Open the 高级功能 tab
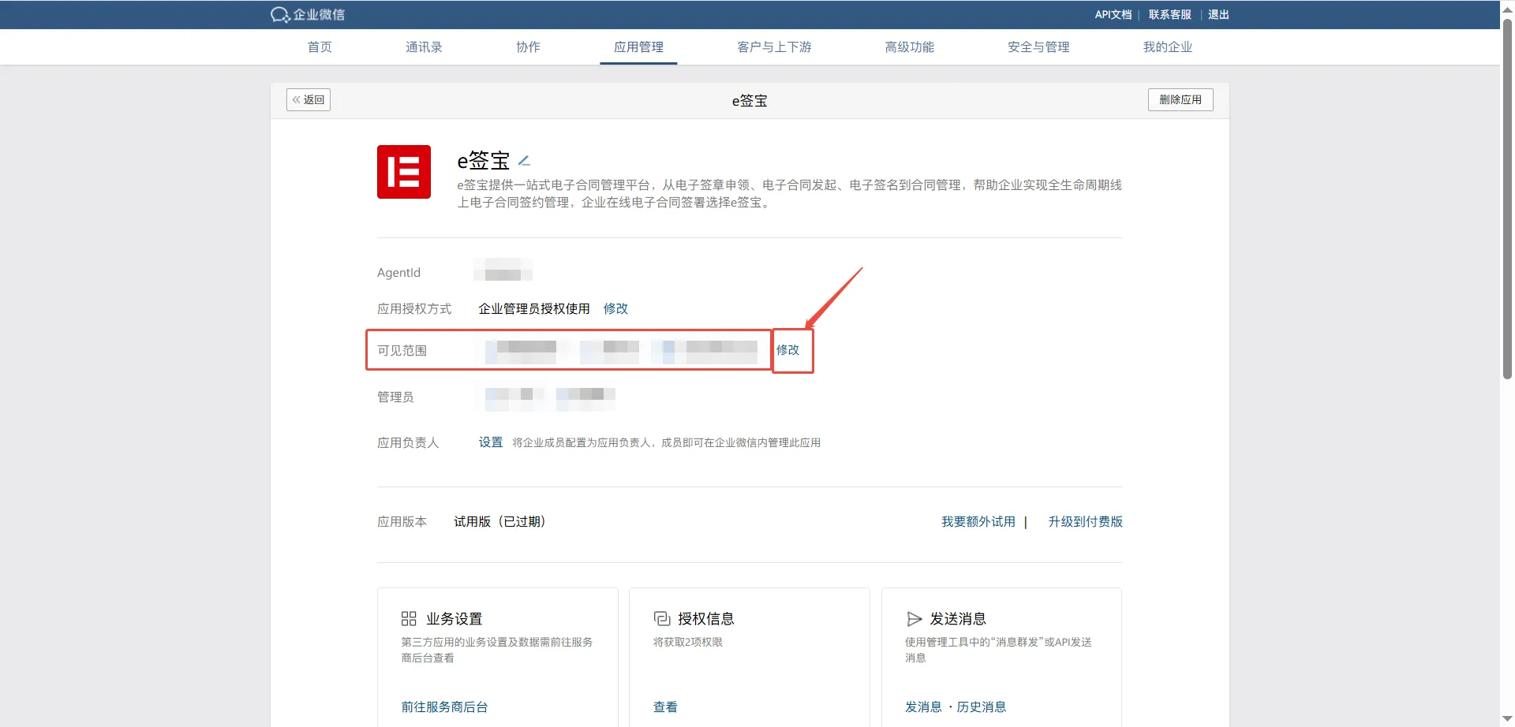The width and height of the screenshot is (1515, 727). pyautogui.click(x=909, y=47)
